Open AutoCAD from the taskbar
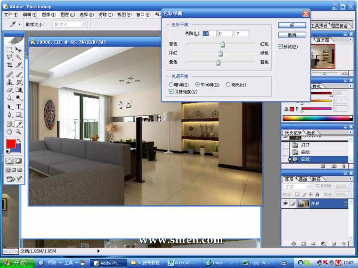 coord(183,263)
